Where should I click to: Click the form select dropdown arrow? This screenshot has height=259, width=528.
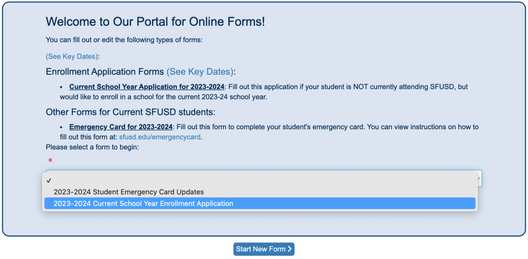[x=479, y=179]
